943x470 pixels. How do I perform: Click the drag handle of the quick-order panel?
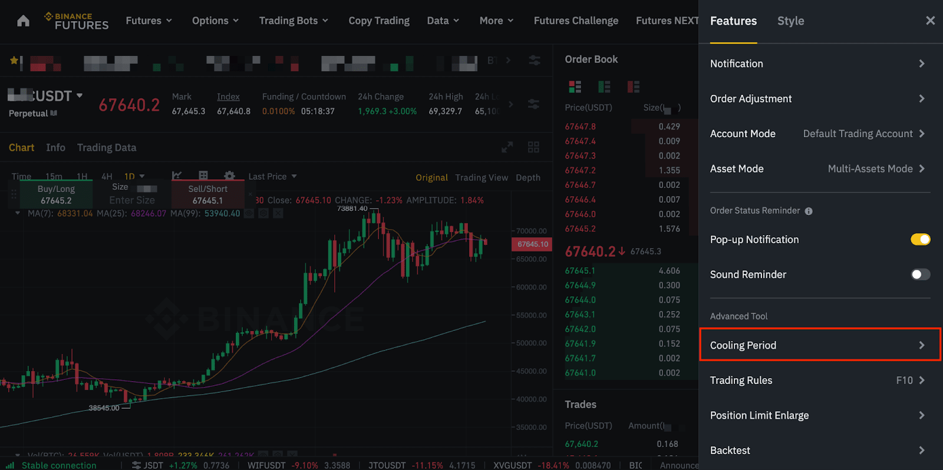tap(13, 194)
